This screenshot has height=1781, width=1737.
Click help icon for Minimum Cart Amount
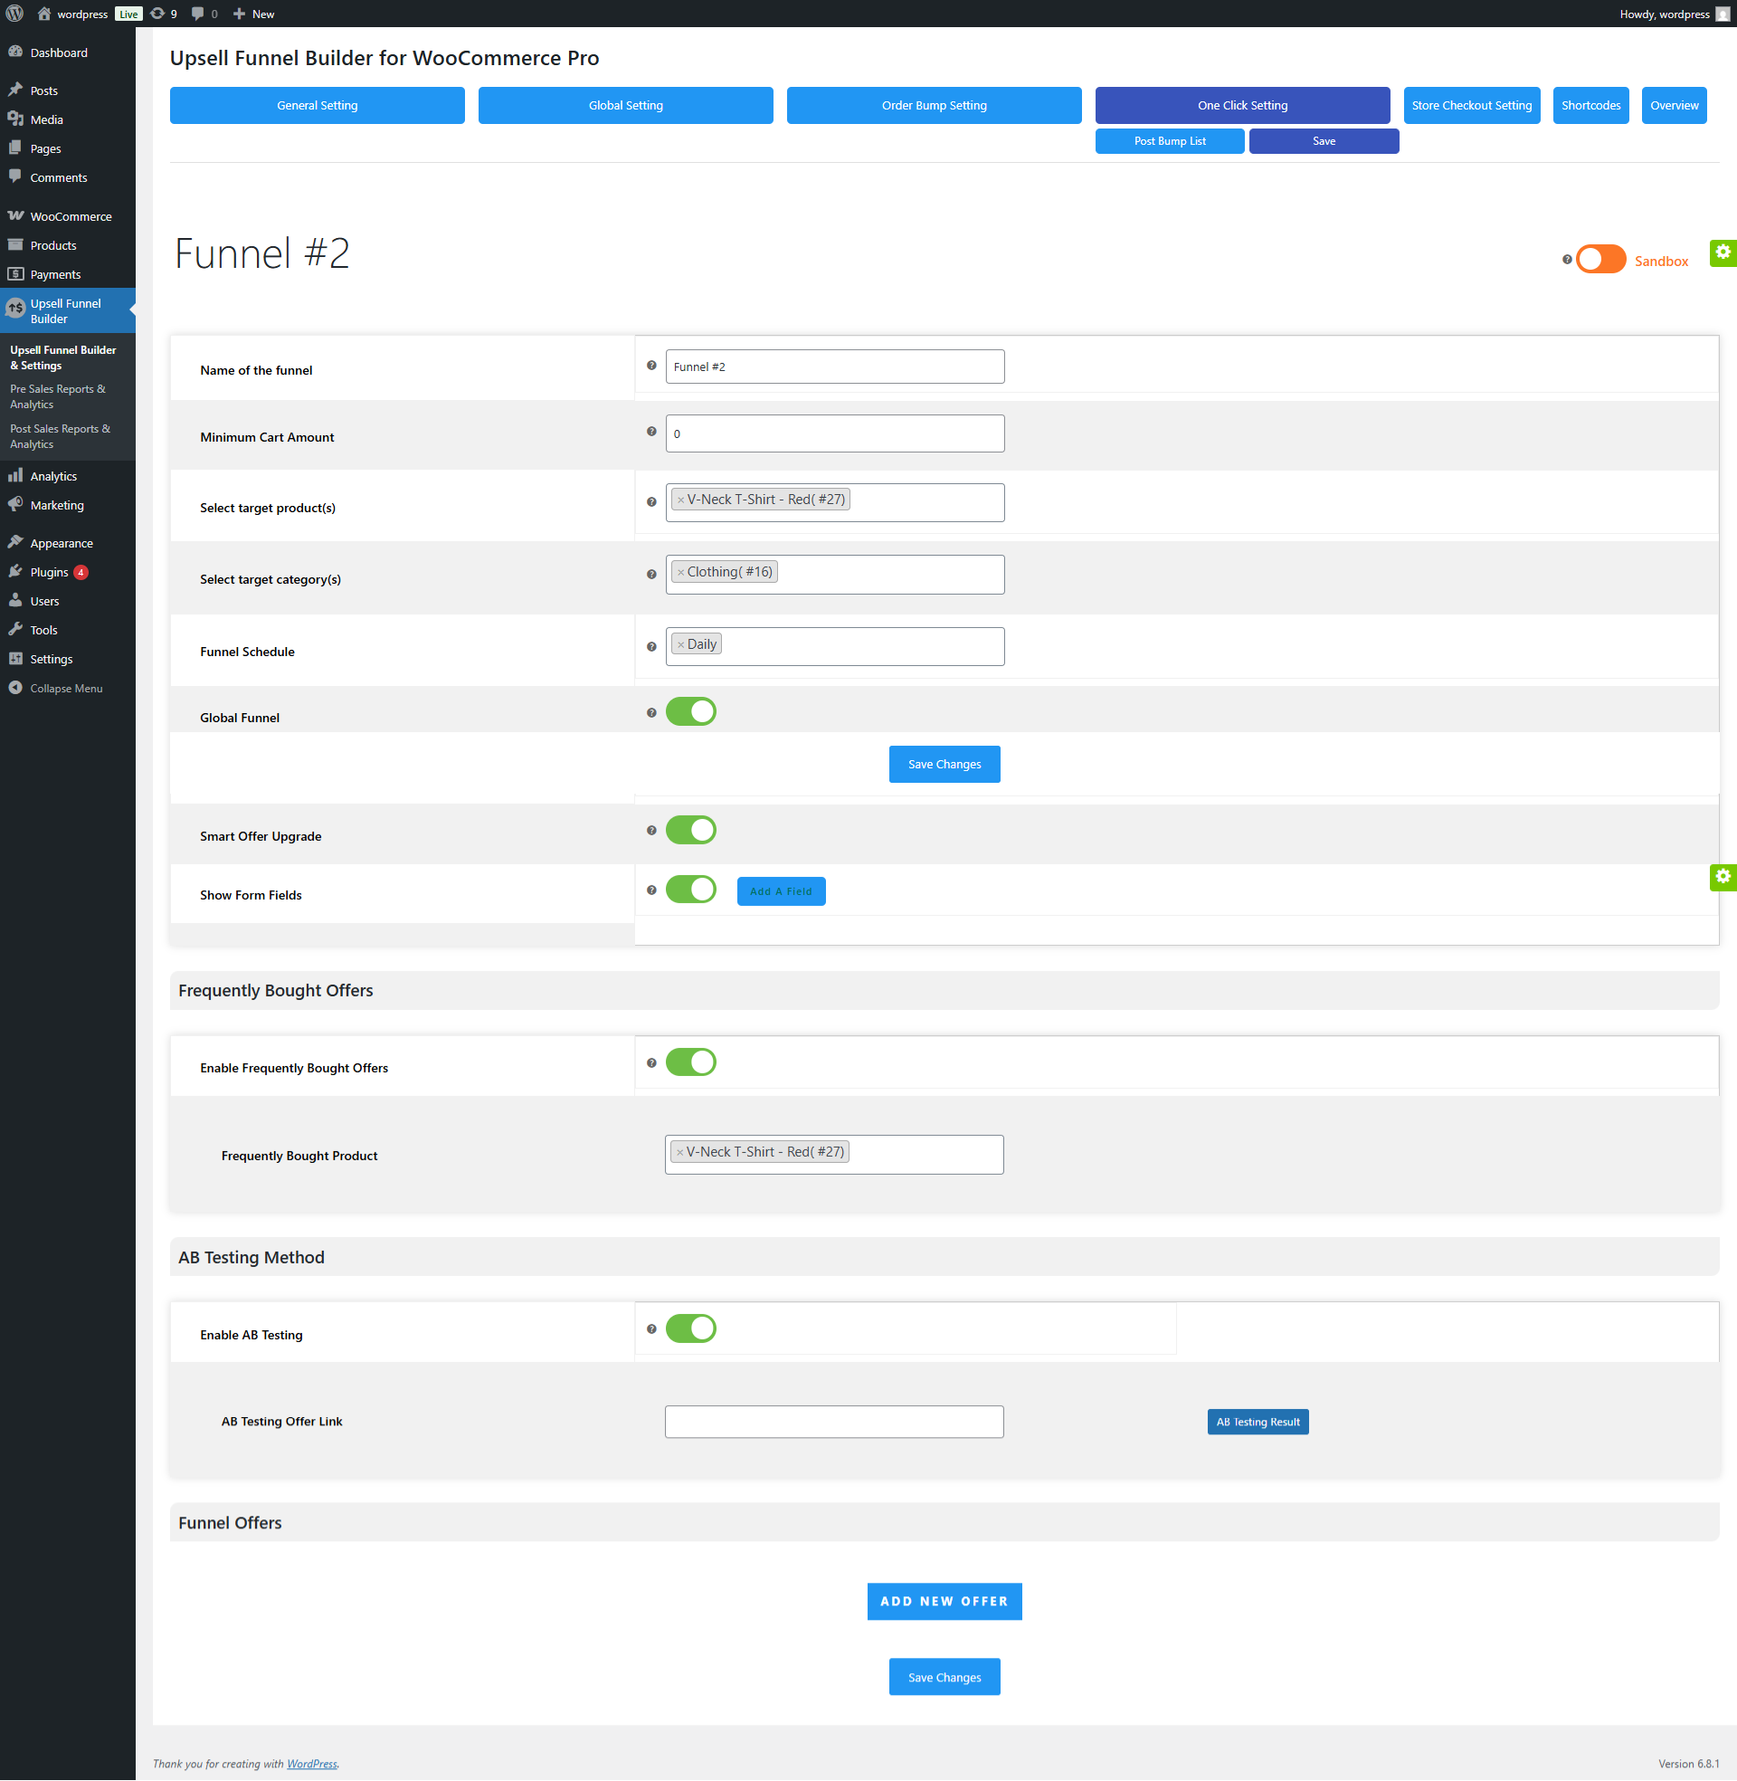pos(651,432)
